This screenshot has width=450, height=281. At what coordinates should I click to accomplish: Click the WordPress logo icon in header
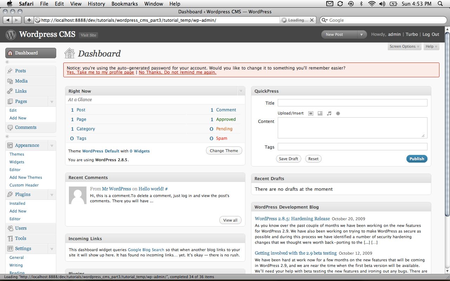tap(11, 34)
